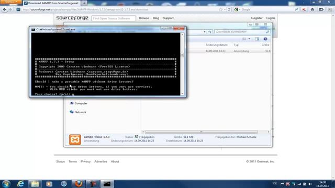This screenshot has height=188, width=335.
Task: Focus Find Open Source Software field
Action: (114, 18)
